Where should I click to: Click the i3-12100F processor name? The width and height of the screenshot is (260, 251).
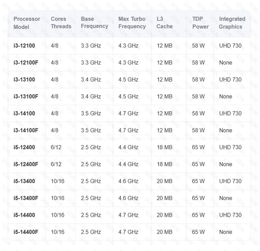[26, 62]
